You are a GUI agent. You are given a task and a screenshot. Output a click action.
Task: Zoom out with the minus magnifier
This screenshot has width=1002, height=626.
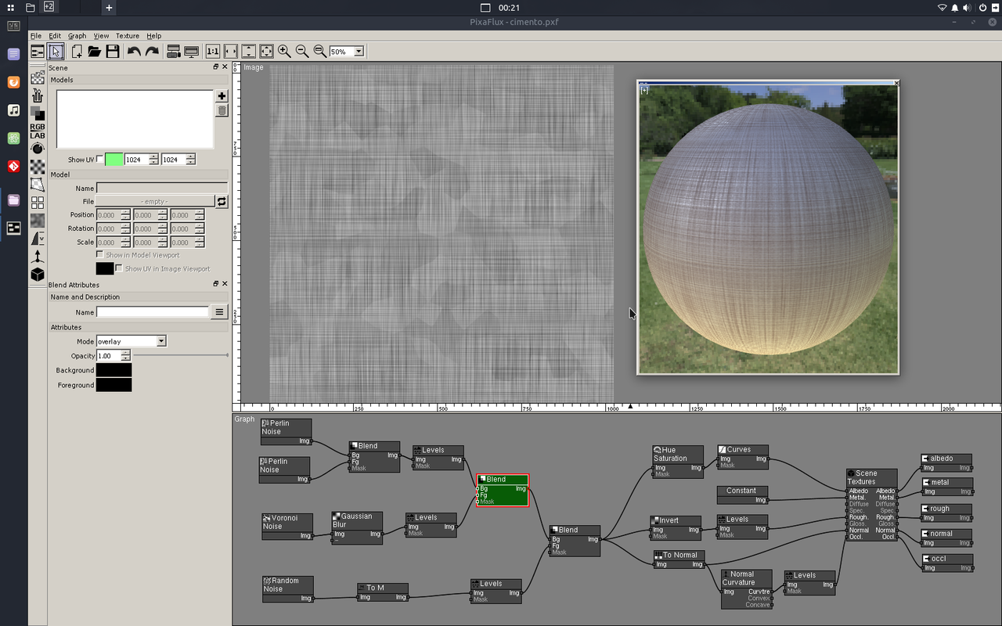pyautogui.click(x=302, y=52)
